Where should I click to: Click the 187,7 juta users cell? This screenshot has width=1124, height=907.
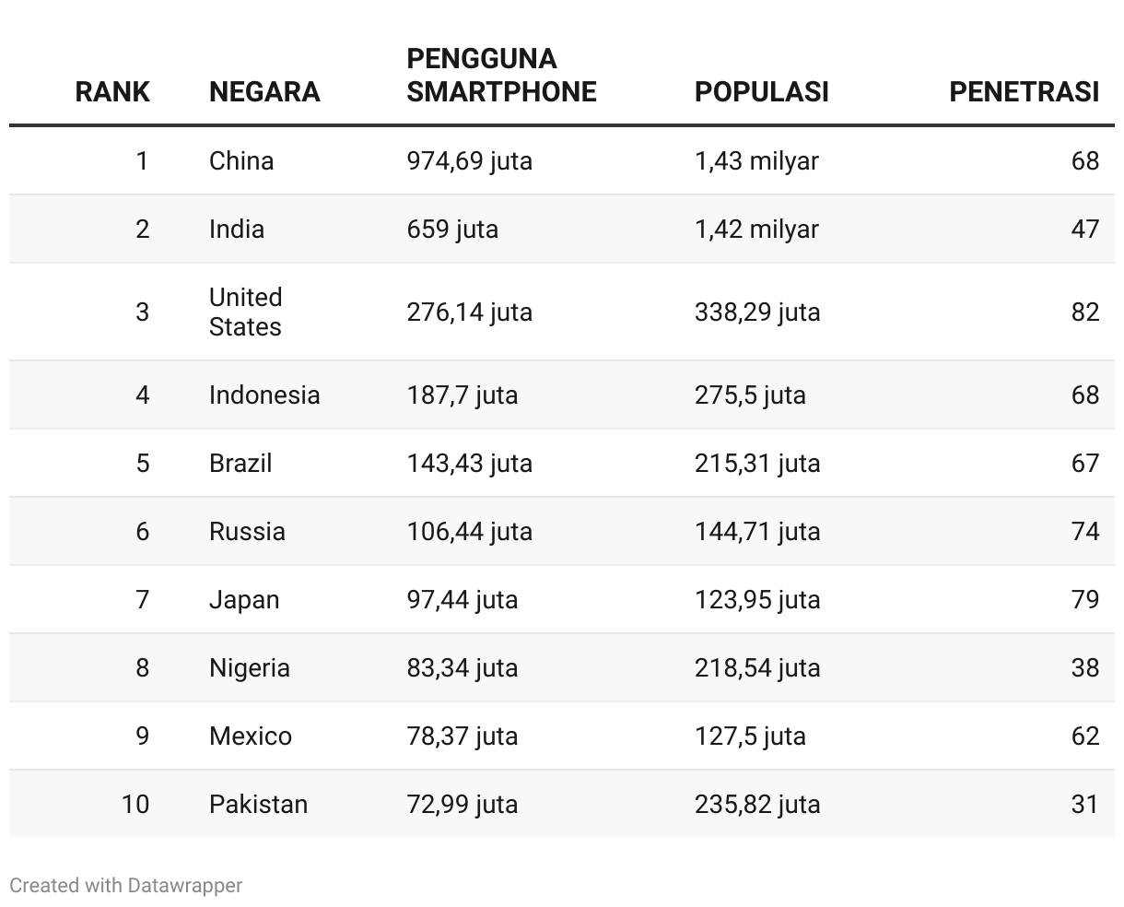(x=462, y=395)
